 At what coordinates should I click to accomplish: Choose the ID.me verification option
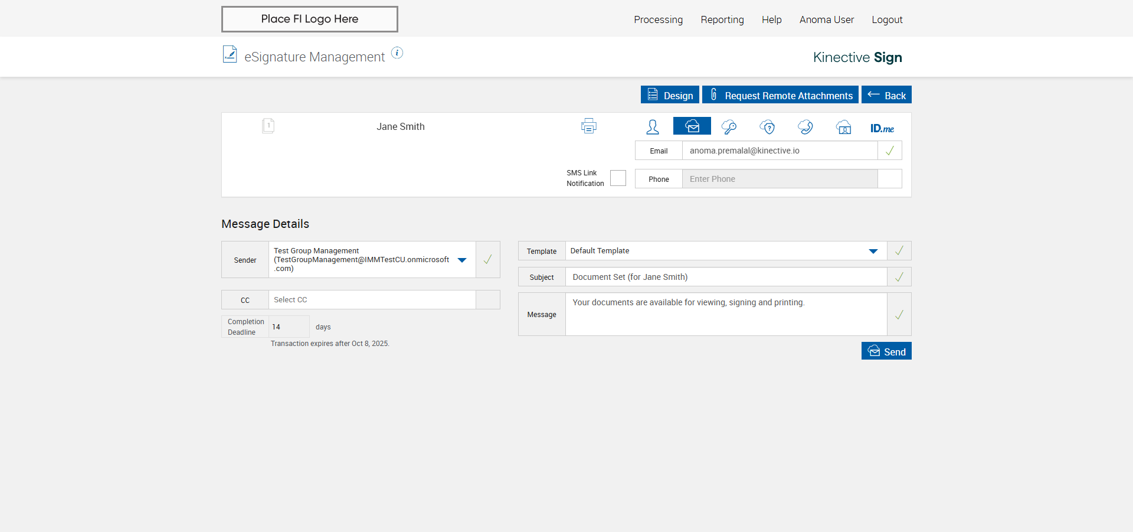882,128
